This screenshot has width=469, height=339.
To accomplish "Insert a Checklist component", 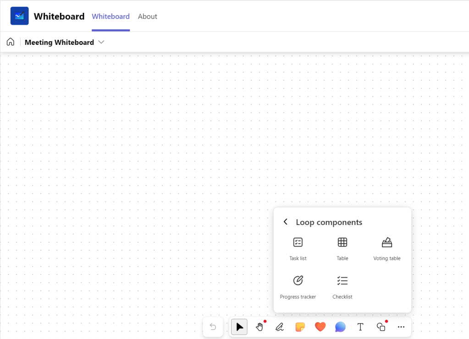I will (x=342, y=287).
